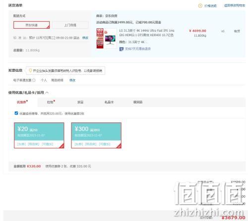Click the ¥3679.00 payable total
Image resolution: width=248 pixels, height=221 pixels.
[x=233, y=218]
